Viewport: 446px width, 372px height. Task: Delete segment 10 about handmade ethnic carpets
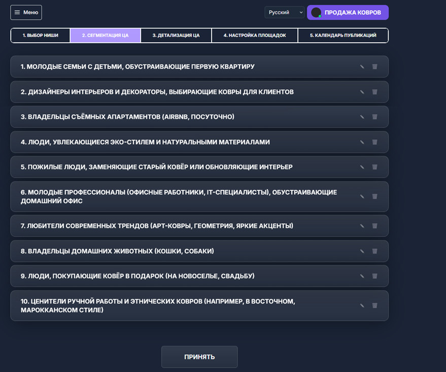pyautogui.click(x=374, y=306)
